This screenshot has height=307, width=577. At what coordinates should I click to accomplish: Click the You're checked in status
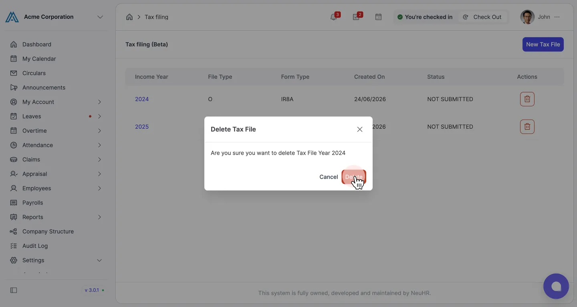tap(425, 17)
